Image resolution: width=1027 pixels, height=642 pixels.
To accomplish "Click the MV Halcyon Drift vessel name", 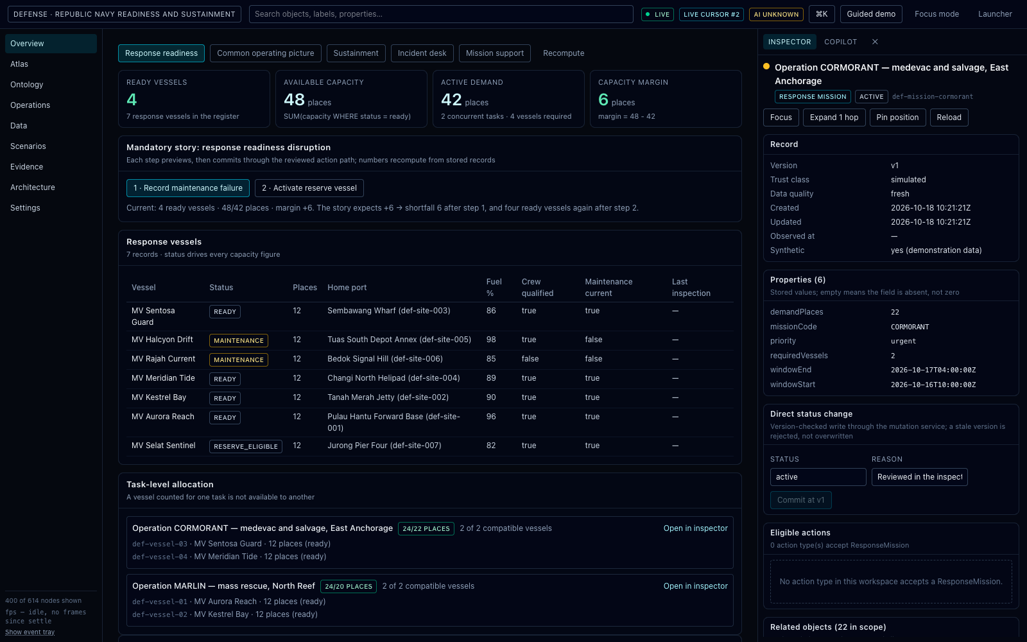I will (x=162, y=340).
